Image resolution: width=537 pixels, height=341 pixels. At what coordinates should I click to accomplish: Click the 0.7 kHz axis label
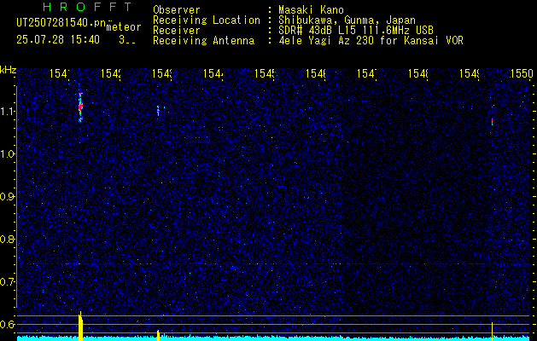click(8, 282)
